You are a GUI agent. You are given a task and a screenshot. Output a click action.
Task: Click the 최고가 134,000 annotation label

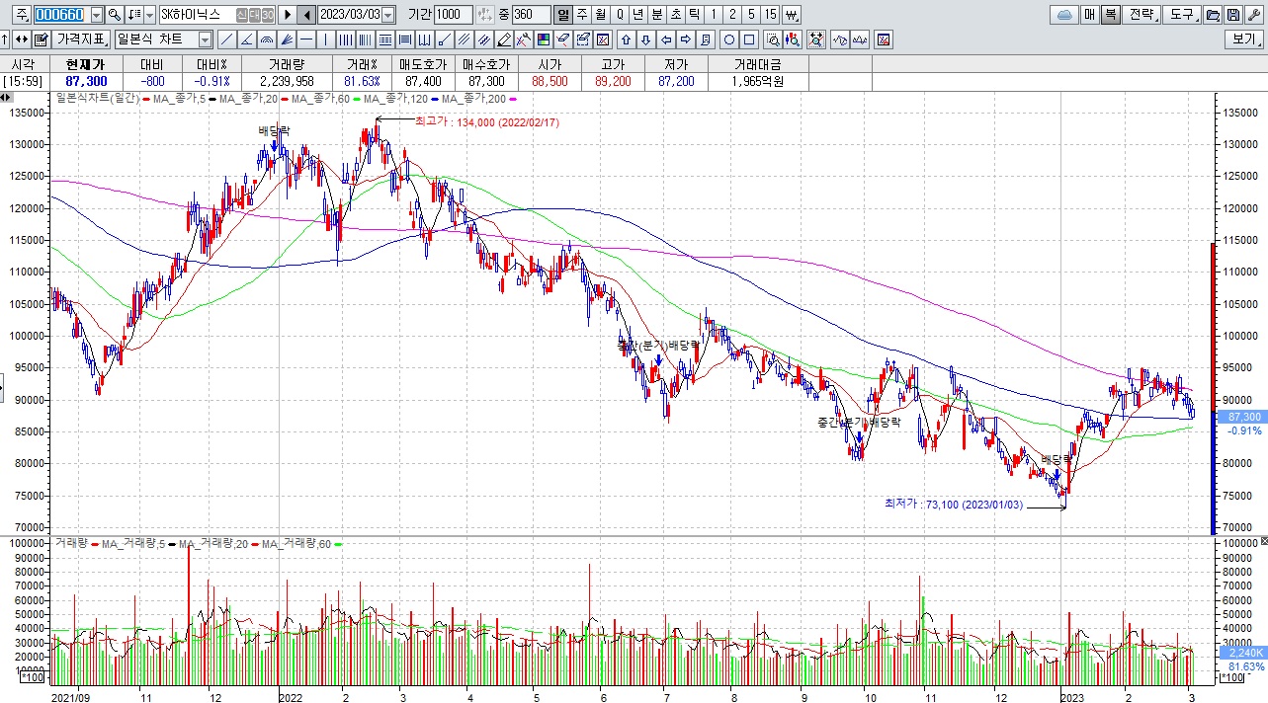pyautogui.click(x=487, y=122)
